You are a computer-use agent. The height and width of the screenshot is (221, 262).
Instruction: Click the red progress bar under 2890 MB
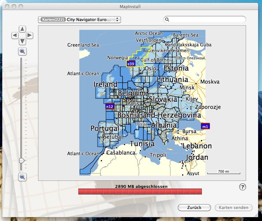[x=140, y=192]
